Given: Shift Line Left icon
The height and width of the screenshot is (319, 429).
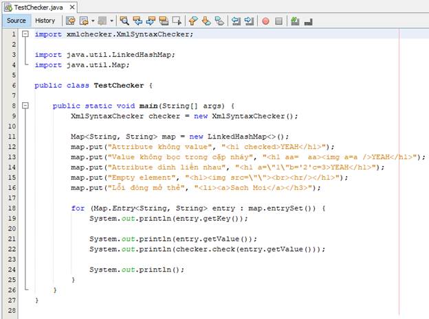Looking at the screenshot, I should coord(236,21).
